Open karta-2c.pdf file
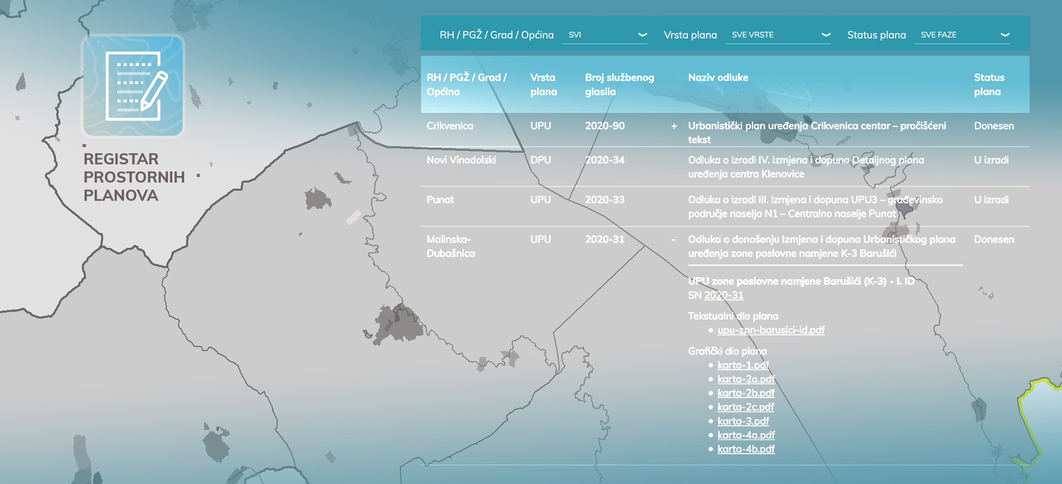The image size is (1062, 484). (745, 407)
